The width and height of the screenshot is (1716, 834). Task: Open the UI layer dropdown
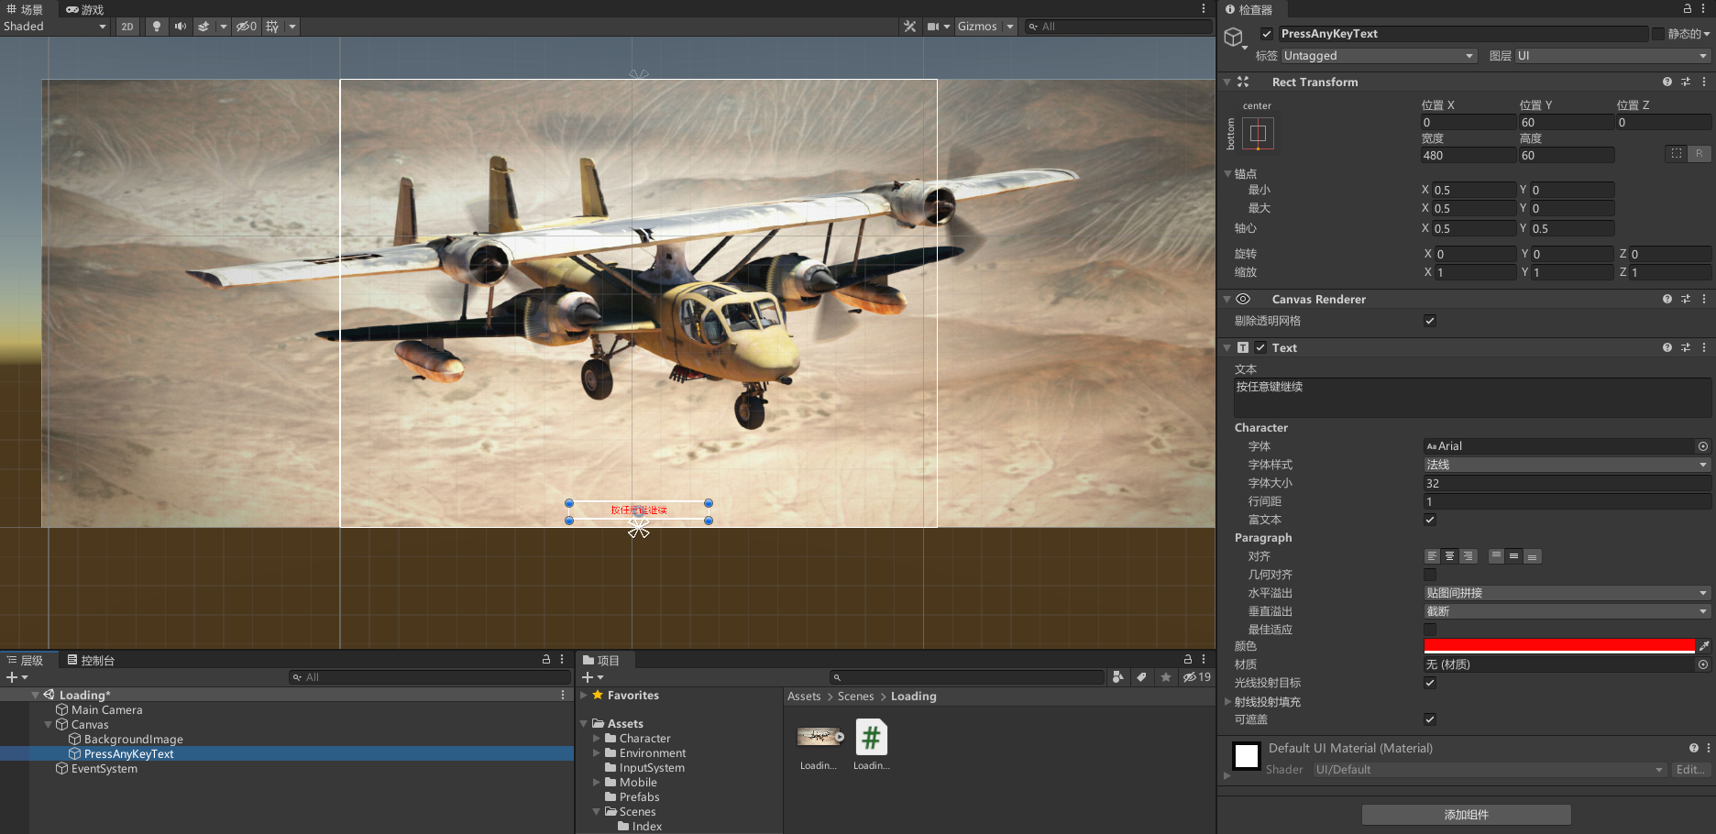click(1612, 56)
